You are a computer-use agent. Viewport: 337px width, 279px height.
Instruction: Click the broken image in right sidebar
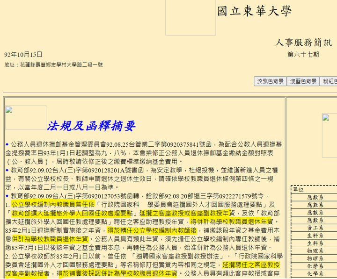(330, 136)
